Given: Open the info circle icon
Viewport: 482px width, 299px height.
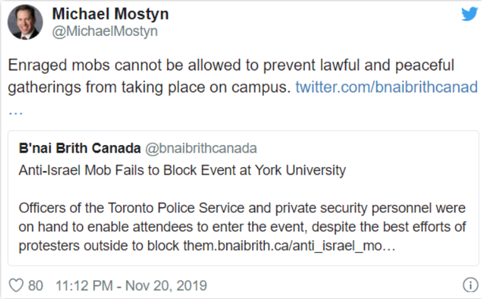Looking at the screenshot, I should (468, 285).
